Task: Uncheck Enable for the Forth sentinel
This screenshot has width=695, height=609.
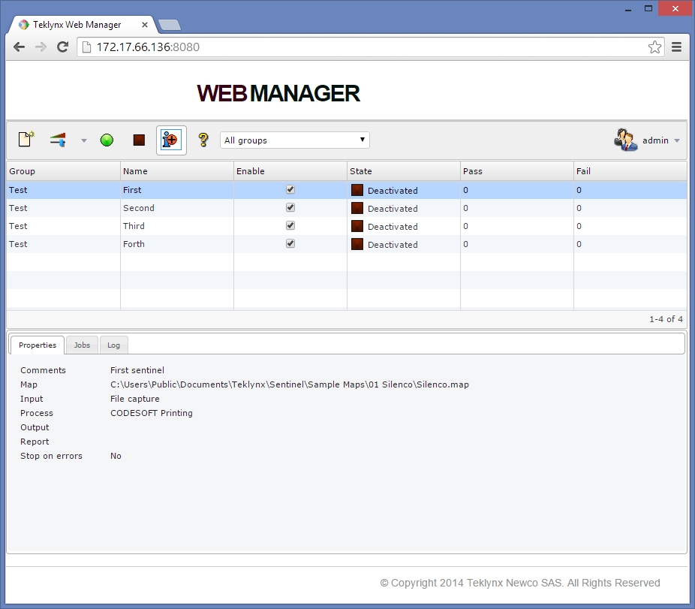Action: (x=290, y=243)
